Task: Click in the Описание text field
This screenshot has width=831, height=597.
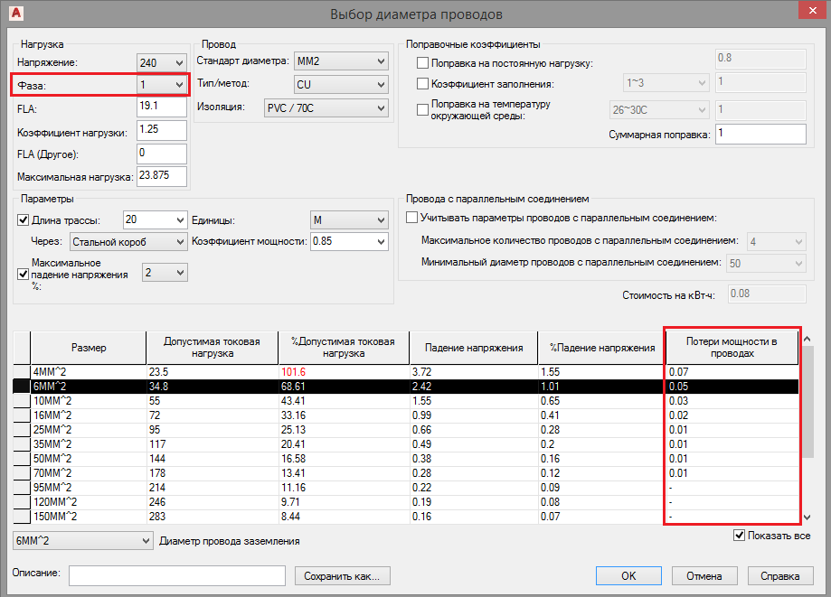Action: [177, 575]
